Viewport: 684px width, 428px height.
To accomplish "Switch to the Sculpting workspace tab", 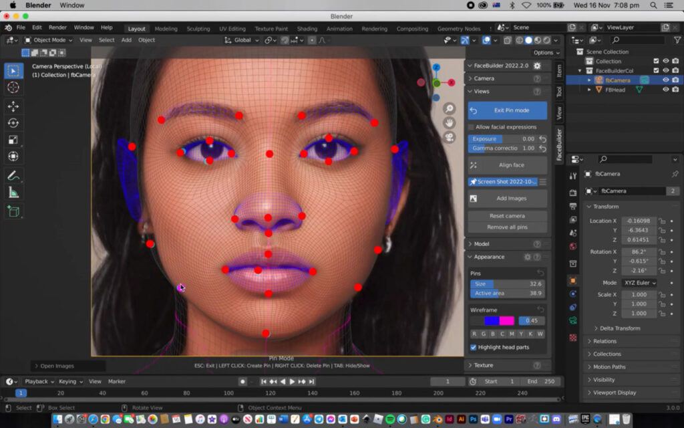I will (198, 29).
